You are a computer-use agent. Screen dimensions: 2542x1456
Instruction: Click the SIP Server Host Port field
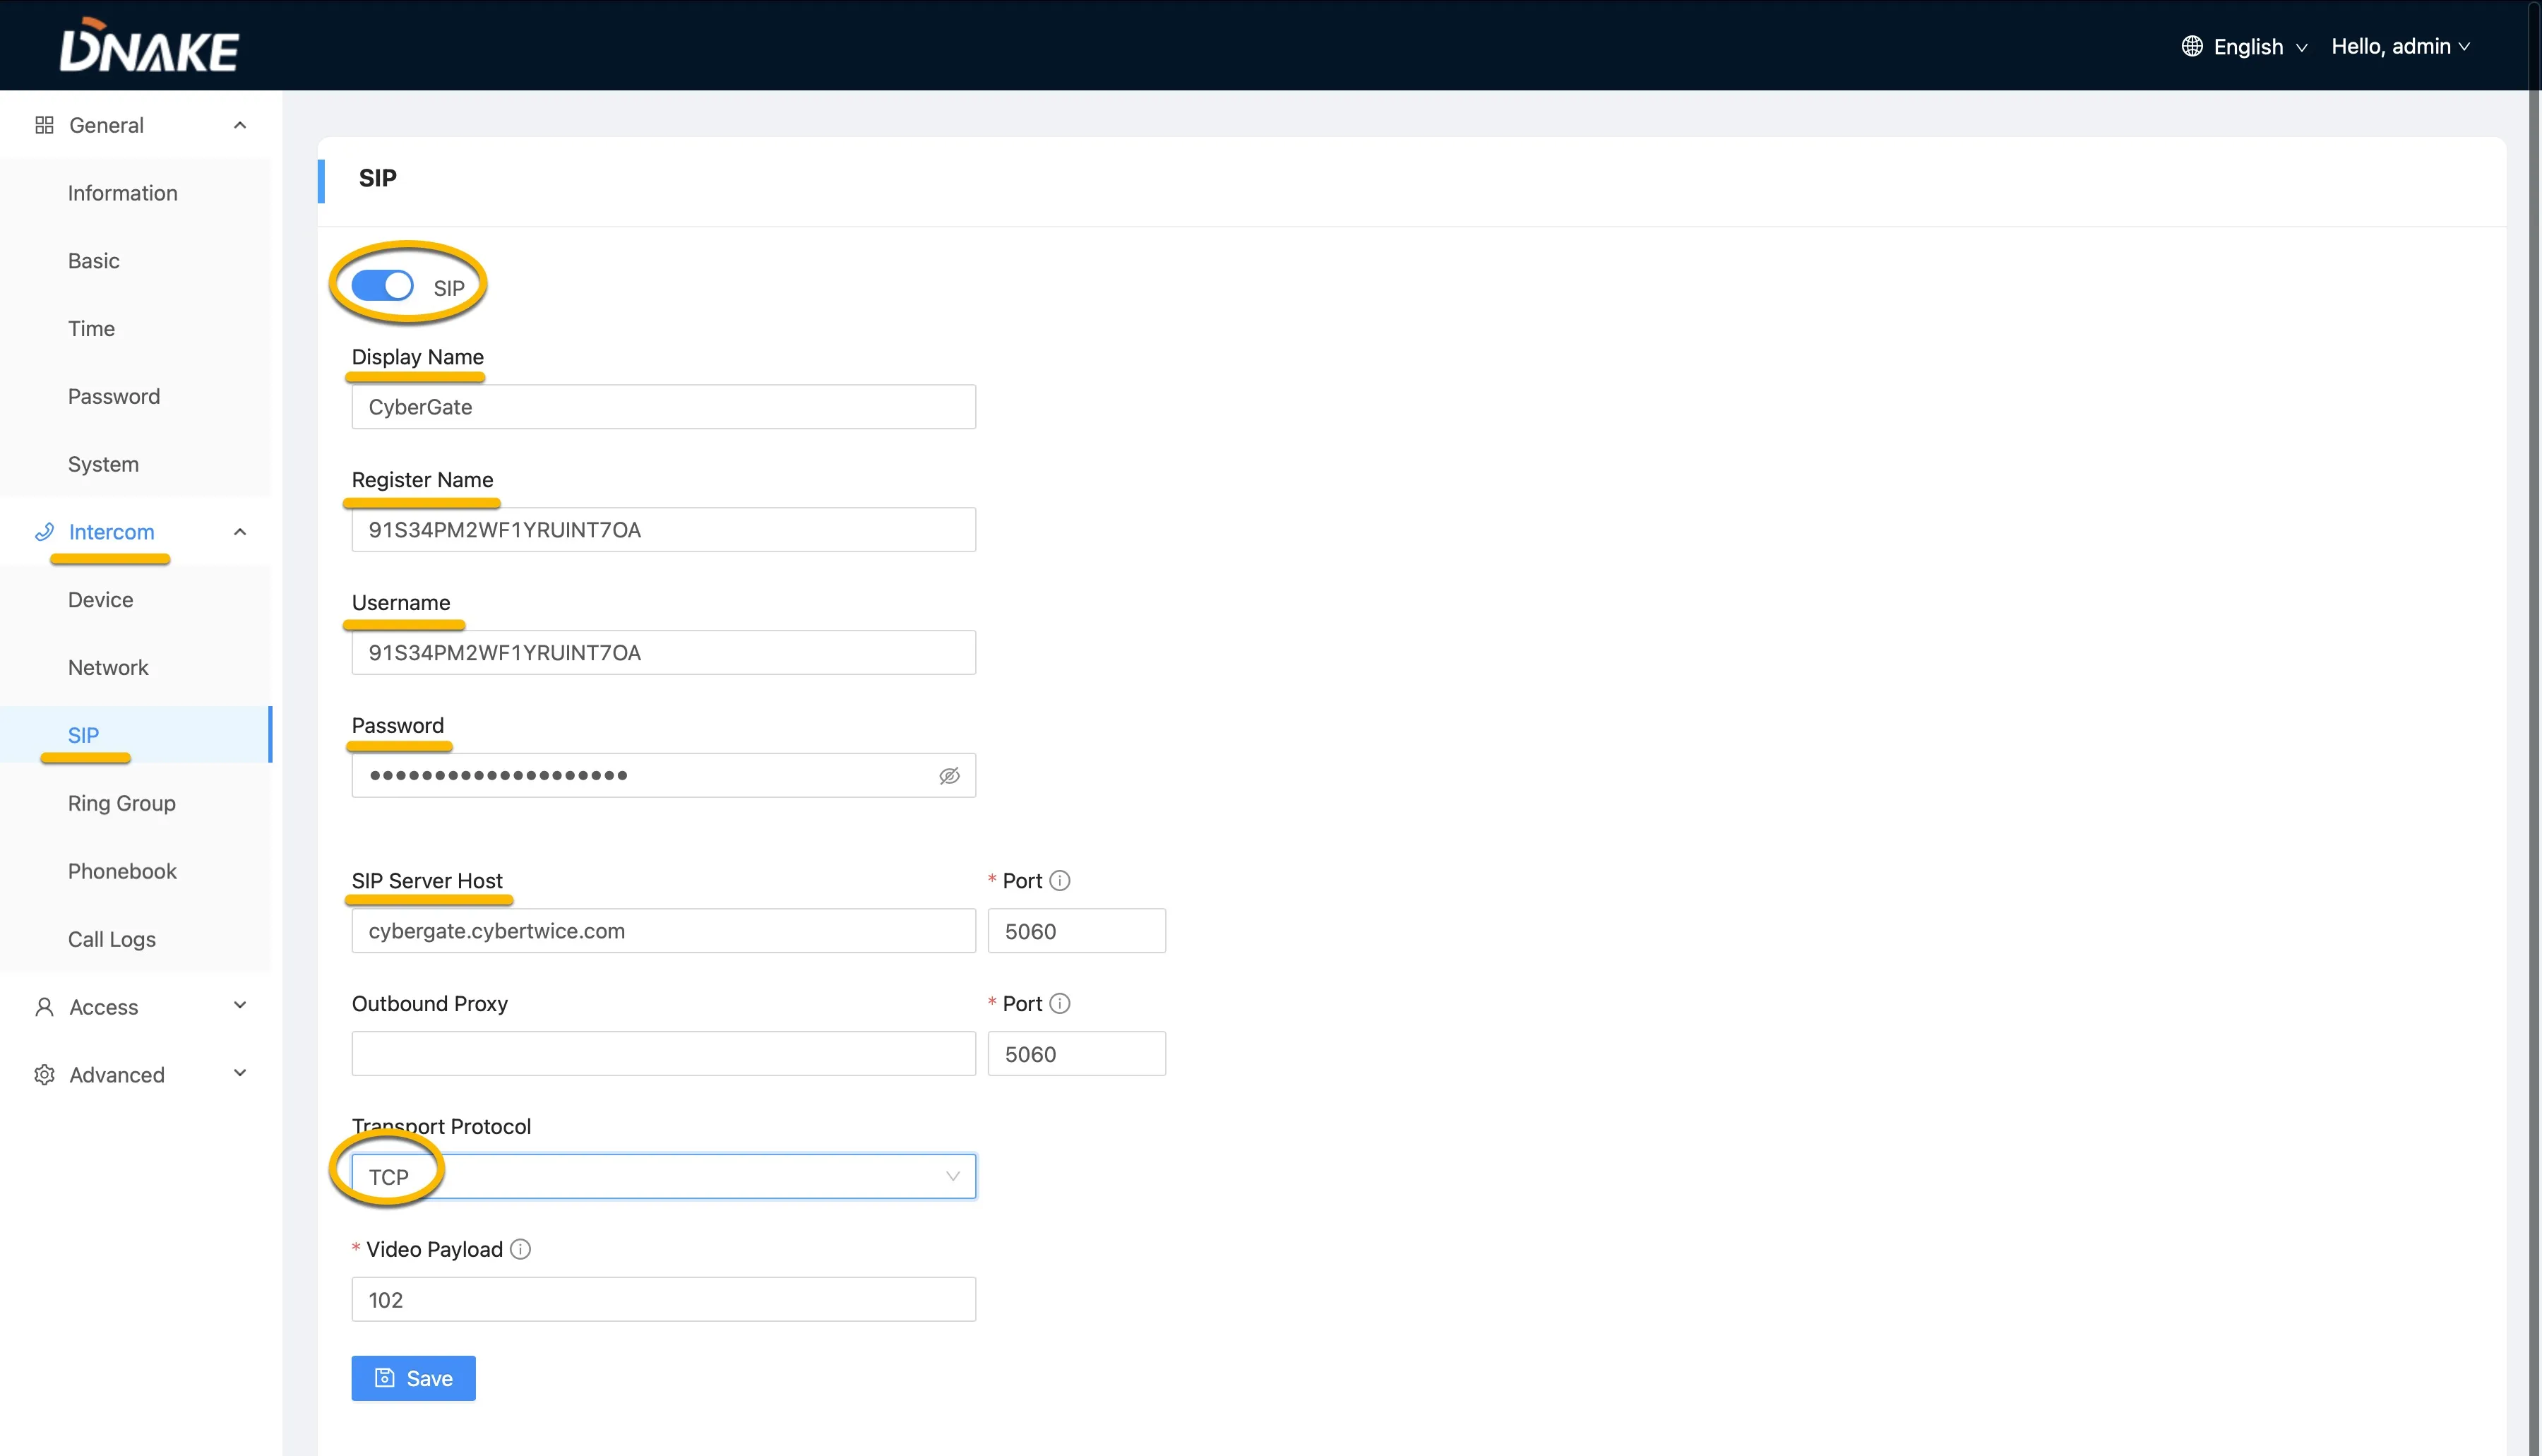click(x=1077, y=931)
